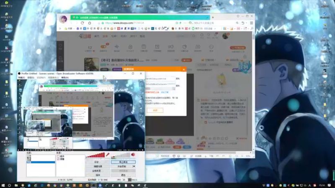This screenshot has width=335, height=188.
Task: Click the Douyu site search magnifier
Action: (193, 36)
